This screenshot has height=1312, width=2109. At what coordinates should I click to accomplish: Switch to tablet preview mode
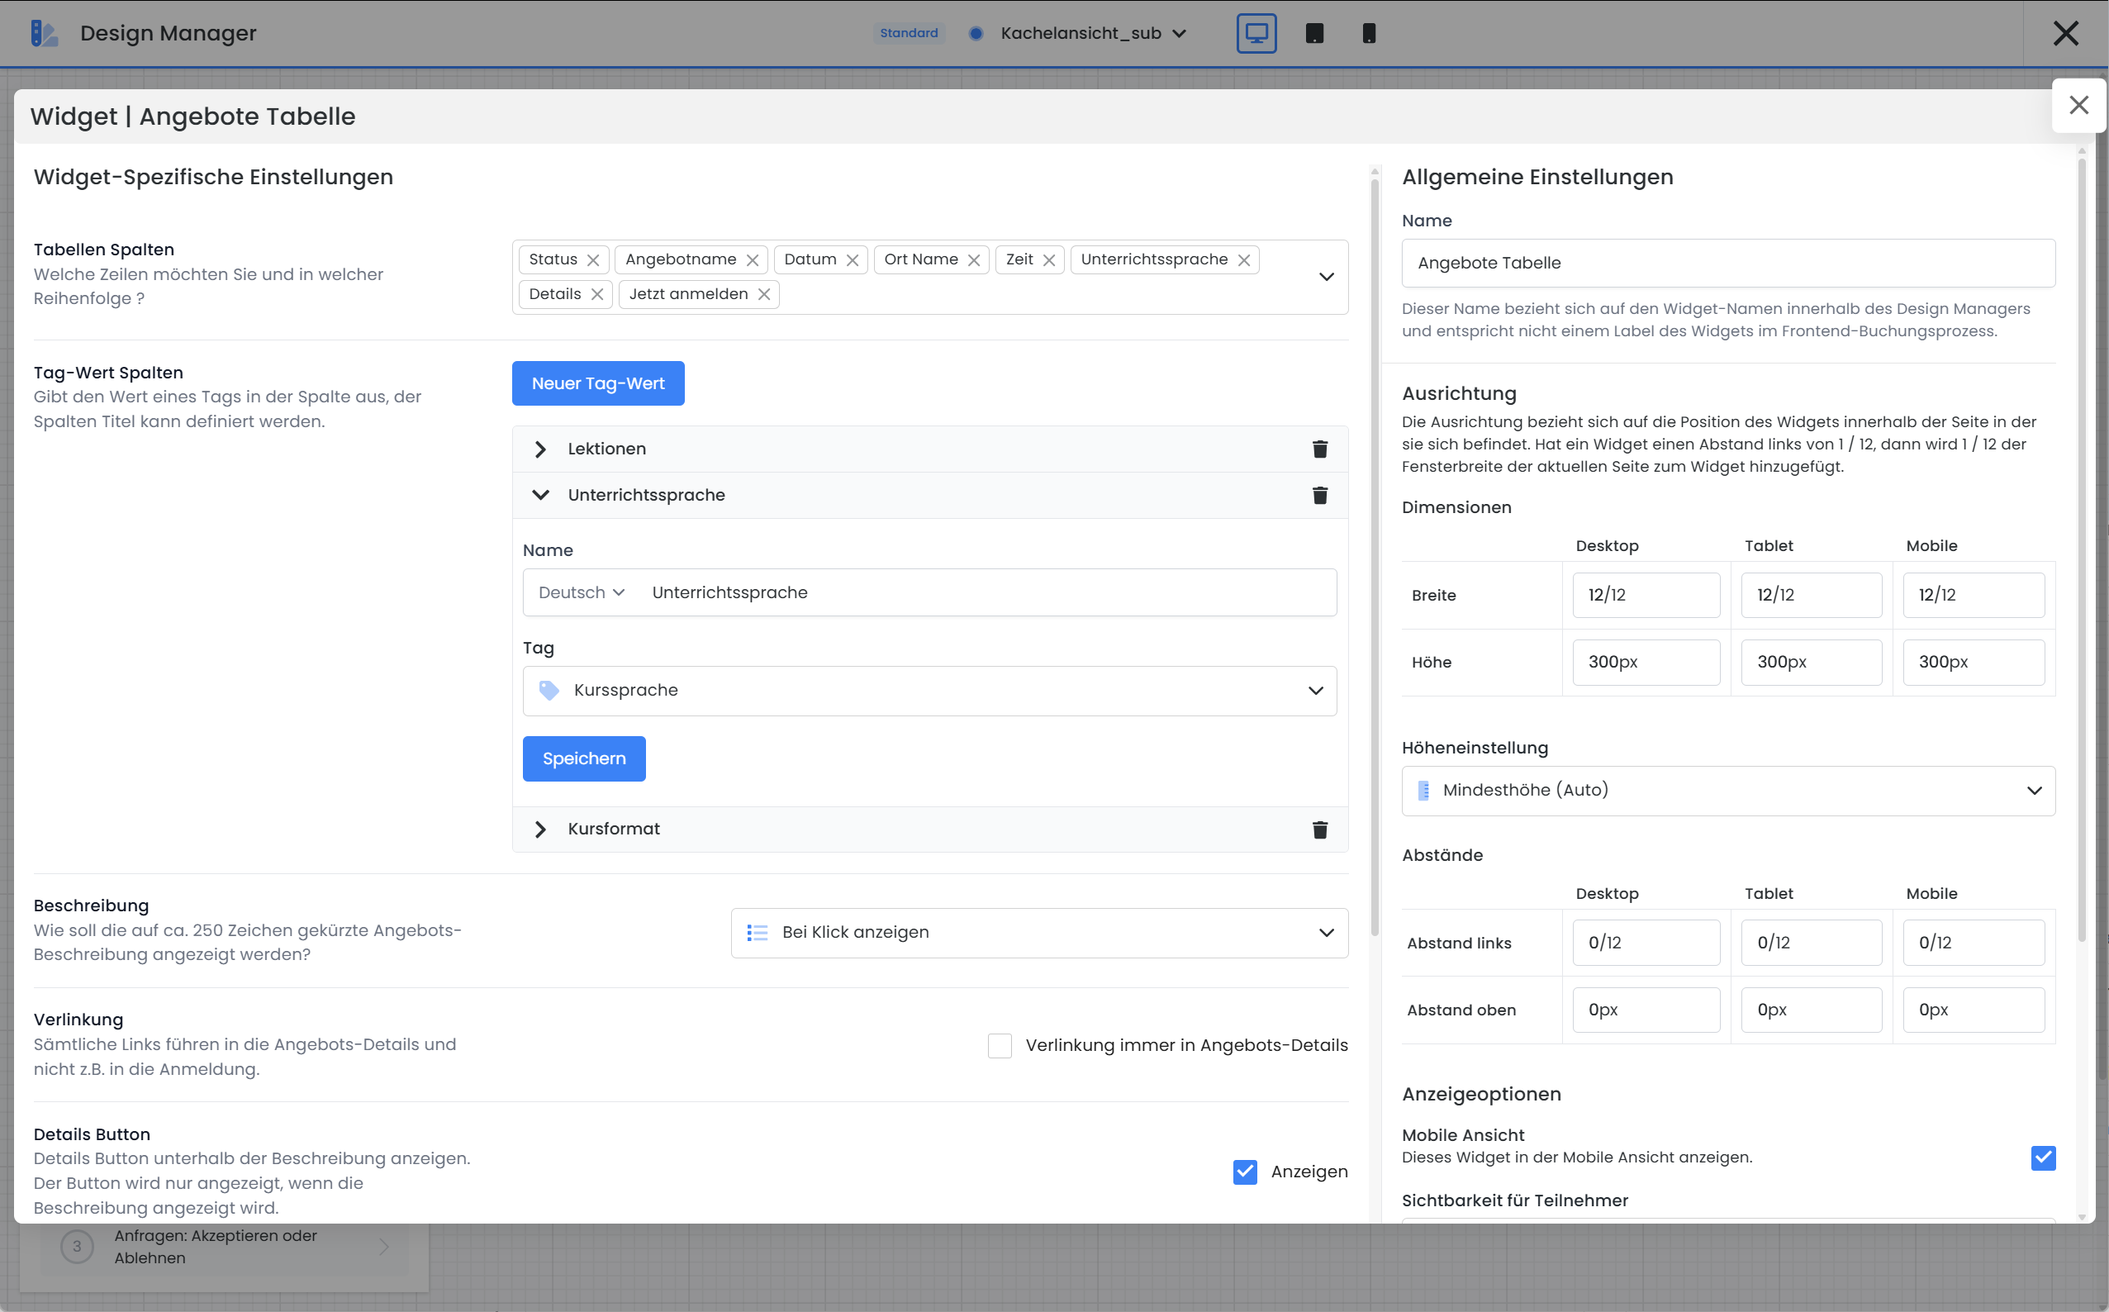[x=1313, y=33]
